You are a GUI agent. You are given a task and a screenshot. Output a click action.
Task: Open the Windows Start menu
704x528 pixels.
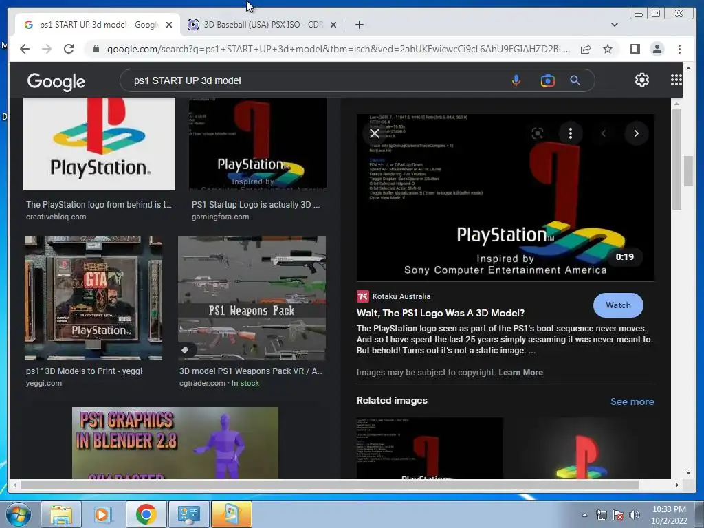click(x=18, y=514)
